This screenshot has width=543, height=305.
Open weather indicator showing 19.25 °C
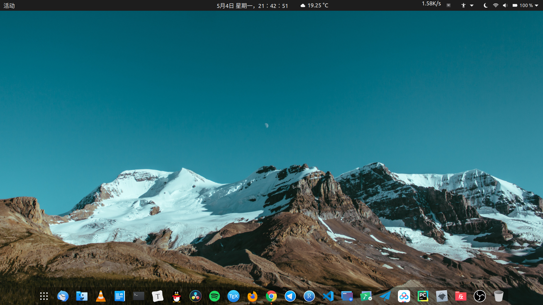[x=314, y=5]
